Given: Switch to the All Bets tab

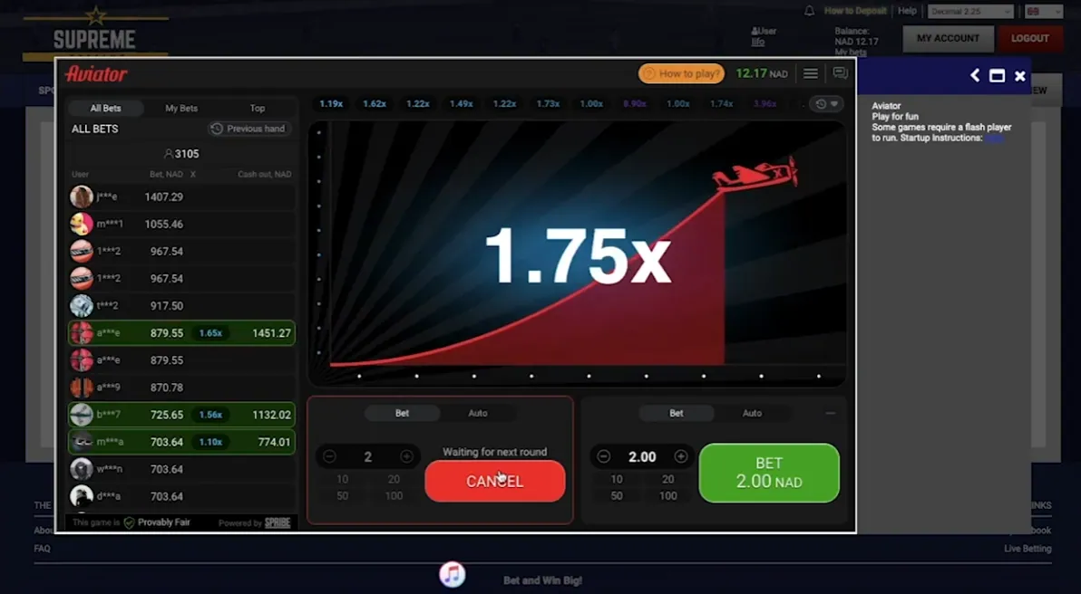Looking at the screenshot, I should point(105,108).
